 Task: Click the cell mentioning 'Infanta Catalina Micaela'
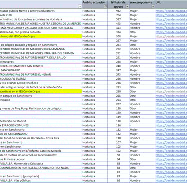tap(41, 151)
